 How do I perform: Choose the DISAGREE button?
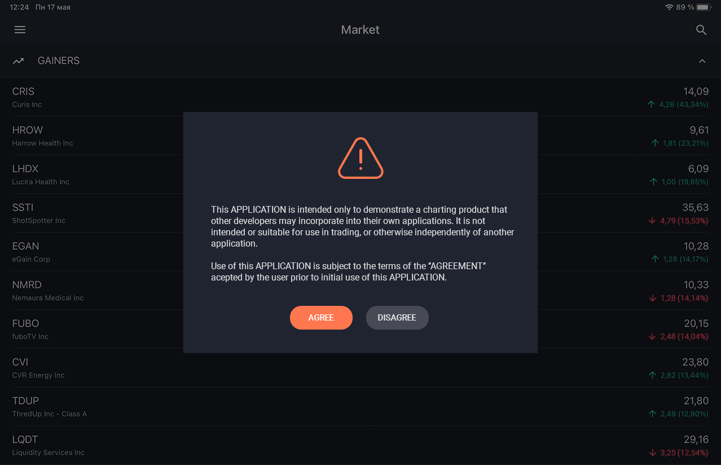click(x=397, y=318)
